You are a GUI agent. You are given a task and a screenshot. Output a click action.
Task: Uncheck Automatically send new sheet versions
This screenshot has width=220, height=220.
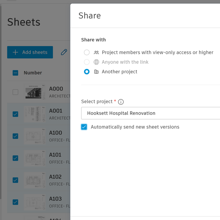[84, 127]
